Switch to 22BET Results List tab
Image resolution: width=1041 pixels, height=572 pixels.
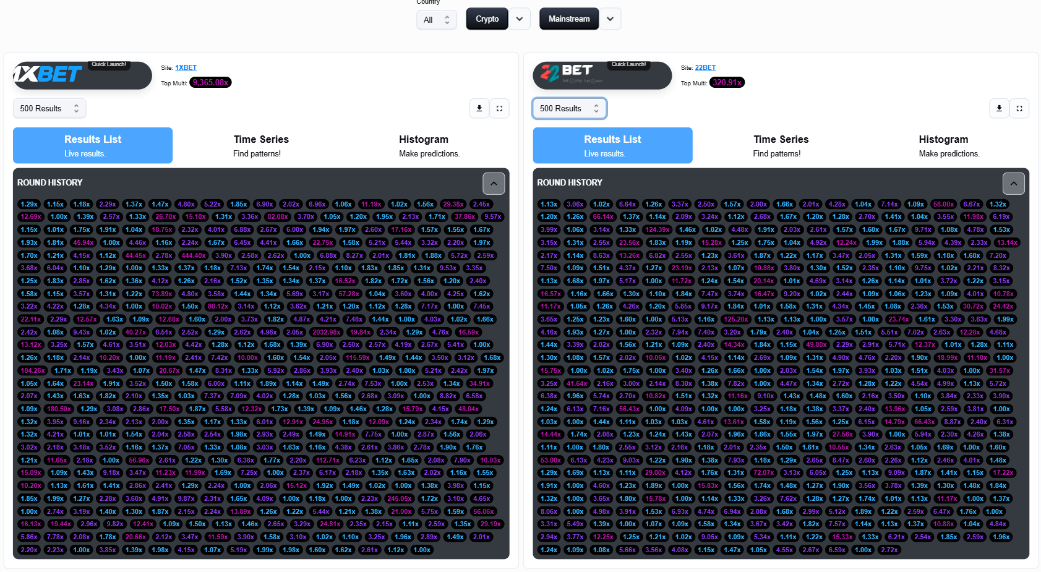[613, 145]
